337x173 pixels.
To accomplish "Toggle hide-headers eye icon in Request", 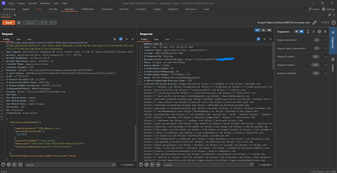I will click(x=115, y=39).
